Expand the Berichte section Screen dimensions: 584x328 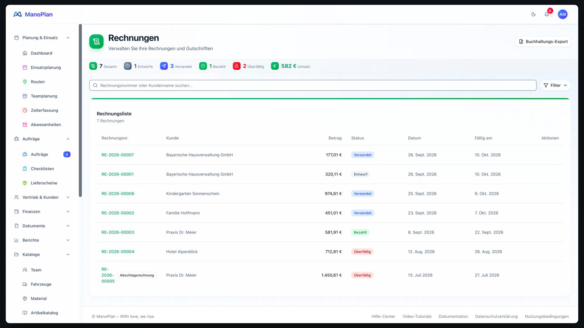[x=42, y=240]
